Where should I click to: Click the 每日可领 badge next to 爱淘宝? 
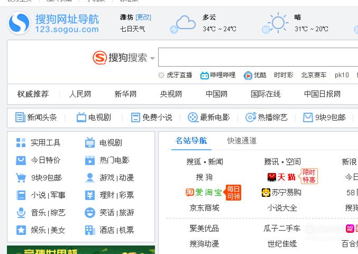tap(233, 192)
